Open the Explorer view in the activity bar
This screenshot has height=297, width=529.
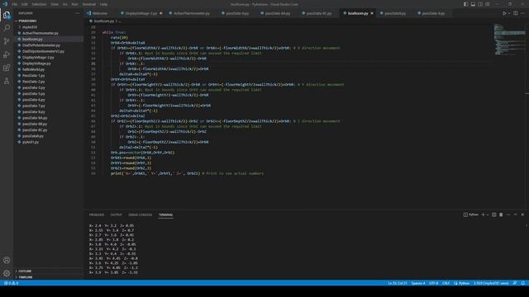point(7,15)
